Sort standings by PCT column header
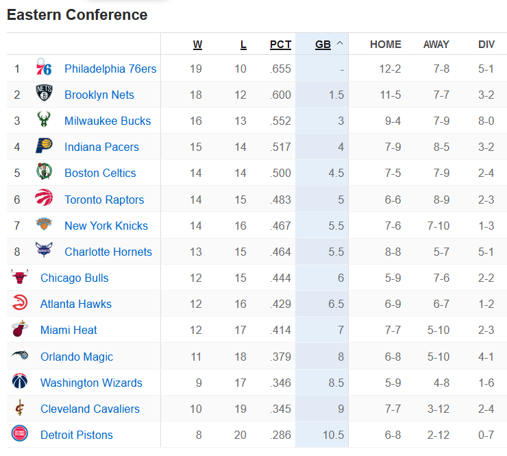 [x=280, y=45]
